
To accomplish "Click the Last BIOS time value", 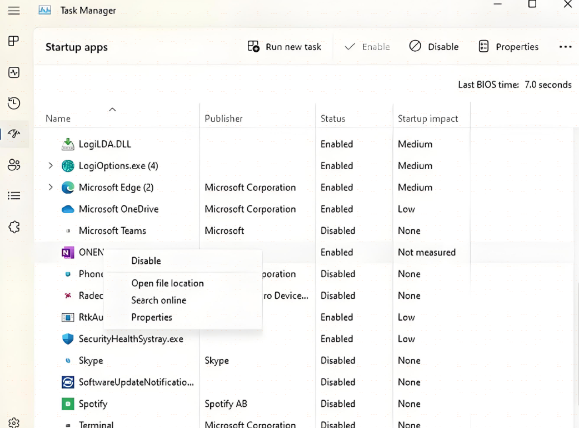I will click(548, 85).
